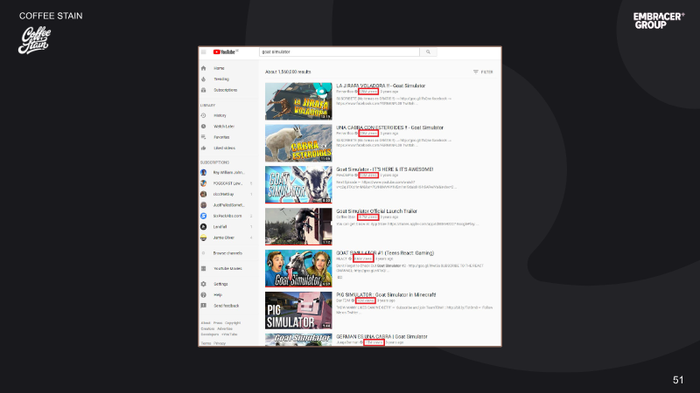Select Subscriptions in the sidebar

coord(226,90)
